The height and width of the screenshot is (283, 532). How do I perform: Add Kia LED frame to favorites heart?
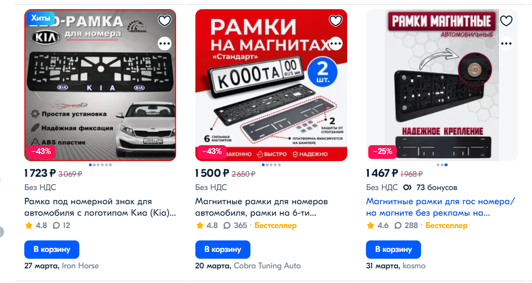click(x=165, y=21)
